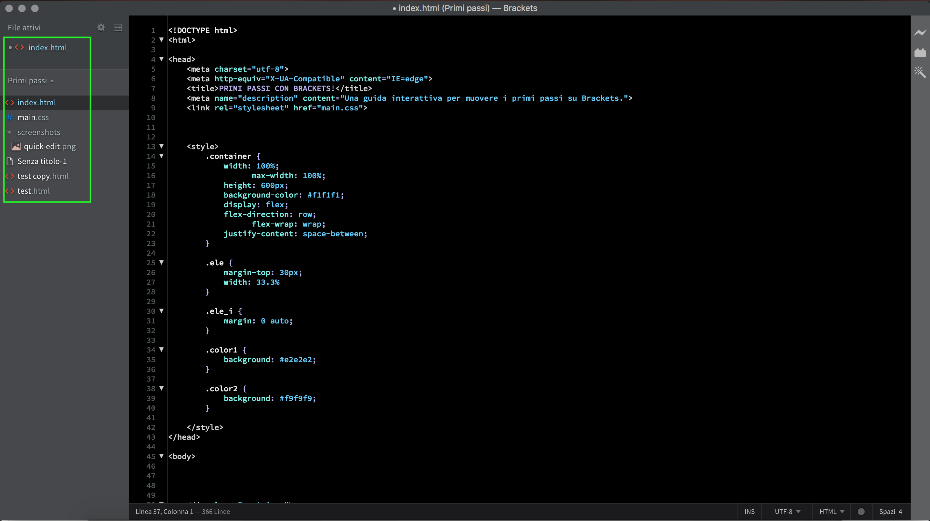Select index.html in File attivi list
The width and height of the screenshot is (930, 521).
(47, 48)
